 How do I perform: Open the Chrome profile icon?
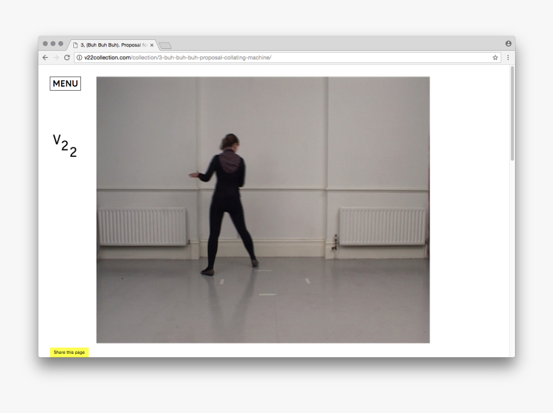coord(508,44)
